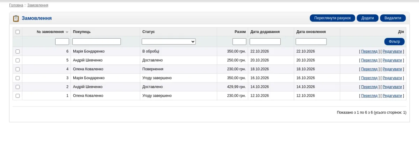This screenshot has height=166, width=419.
Task: Click the orders clipboard icon beside Замовлення heading
Action: tap(16, 18)
